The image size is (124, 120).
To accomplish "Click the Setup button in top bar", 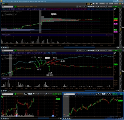I will (x=116, y=4).
